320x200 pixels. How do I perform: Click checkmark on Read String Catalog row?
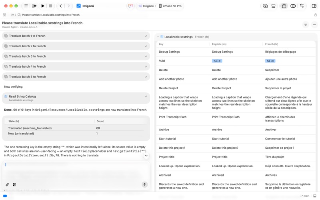[x=146, y=96]
